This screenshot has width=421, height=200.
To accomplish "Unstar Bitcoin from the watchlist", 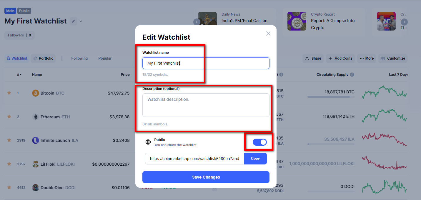I will point(9,93).
